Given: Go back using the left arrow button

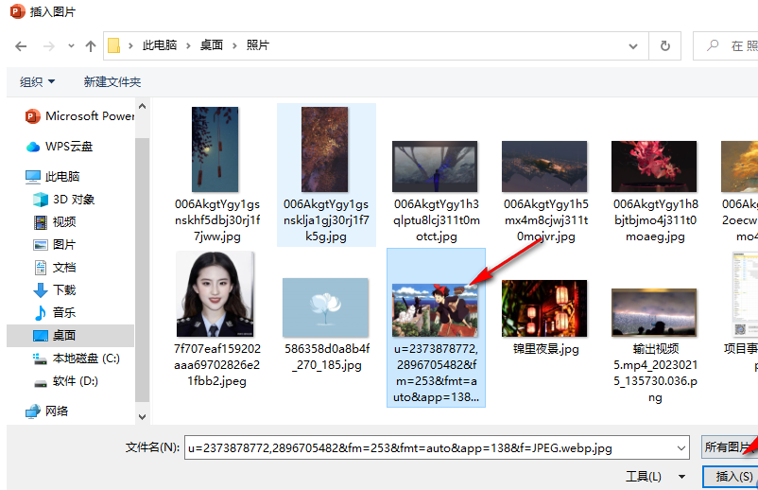Looking at the screenshot, I should 21,46.
